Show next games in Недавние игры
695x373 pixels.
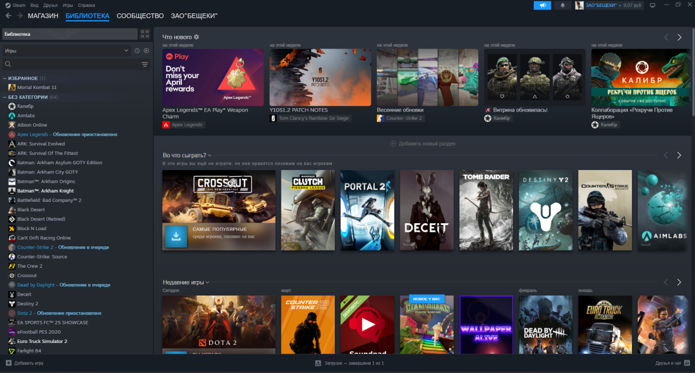click(679, 282)
